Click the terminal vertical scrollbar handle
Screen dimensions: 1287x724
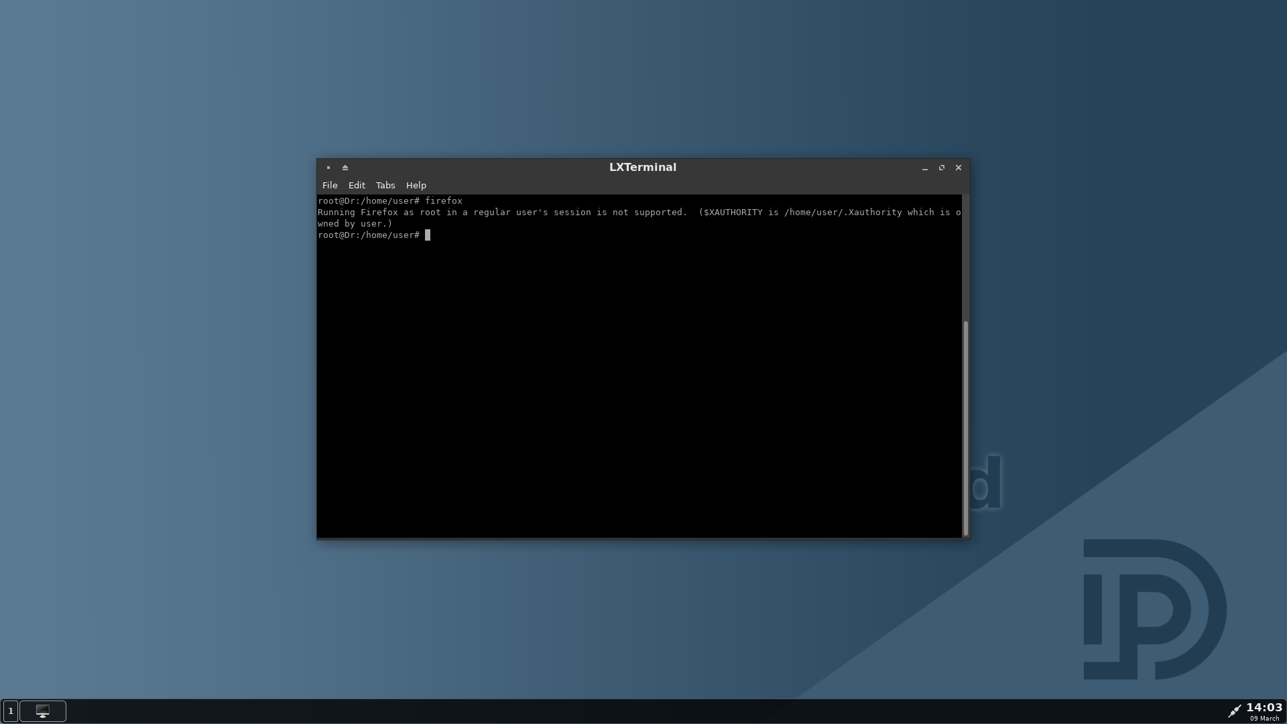coord(966,428)
